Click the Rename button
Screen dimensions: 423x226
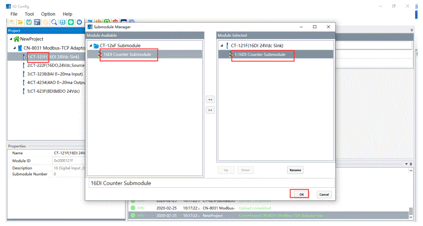[295, 170]
